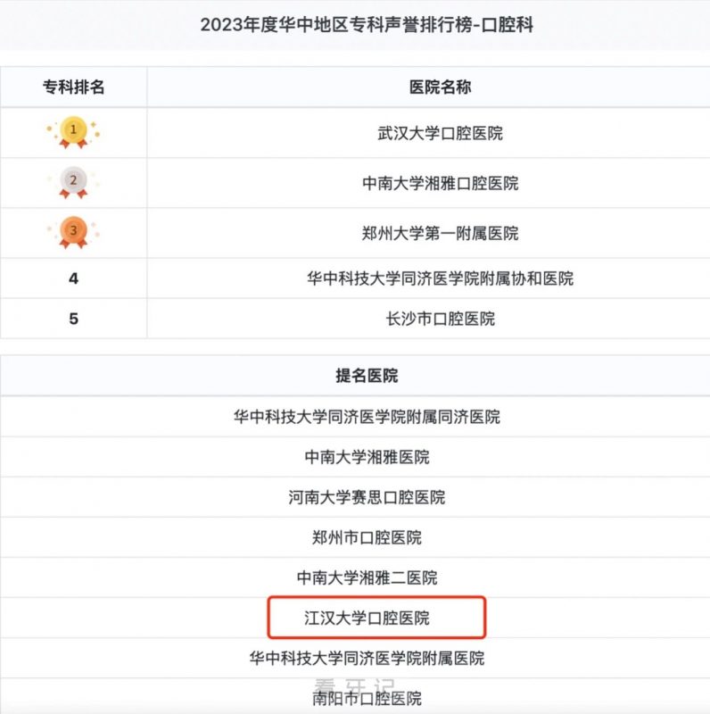710x714 pixels.
Task: Open 中南大学湘雅二医院 entry
Action: pyautogui.click(x=367, y=577)
